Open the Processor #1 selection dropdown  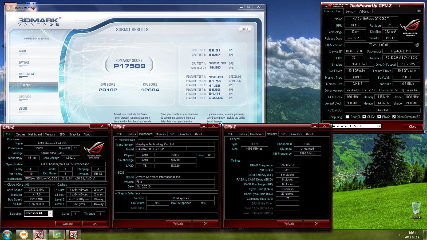coord(50,213)
